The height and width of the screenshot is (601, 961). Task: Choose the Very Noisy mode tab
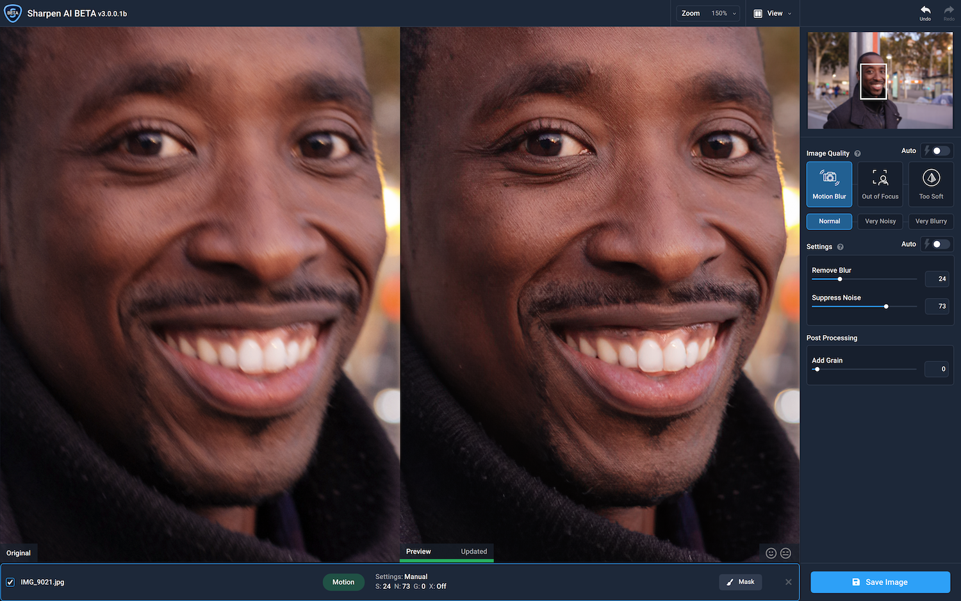coord(880,221)
